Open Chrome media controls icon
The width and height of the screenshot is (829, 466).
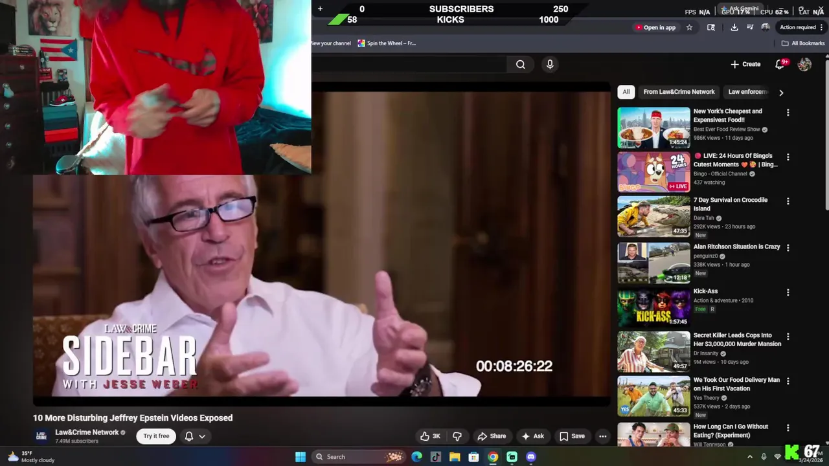(x=750, y=27)
